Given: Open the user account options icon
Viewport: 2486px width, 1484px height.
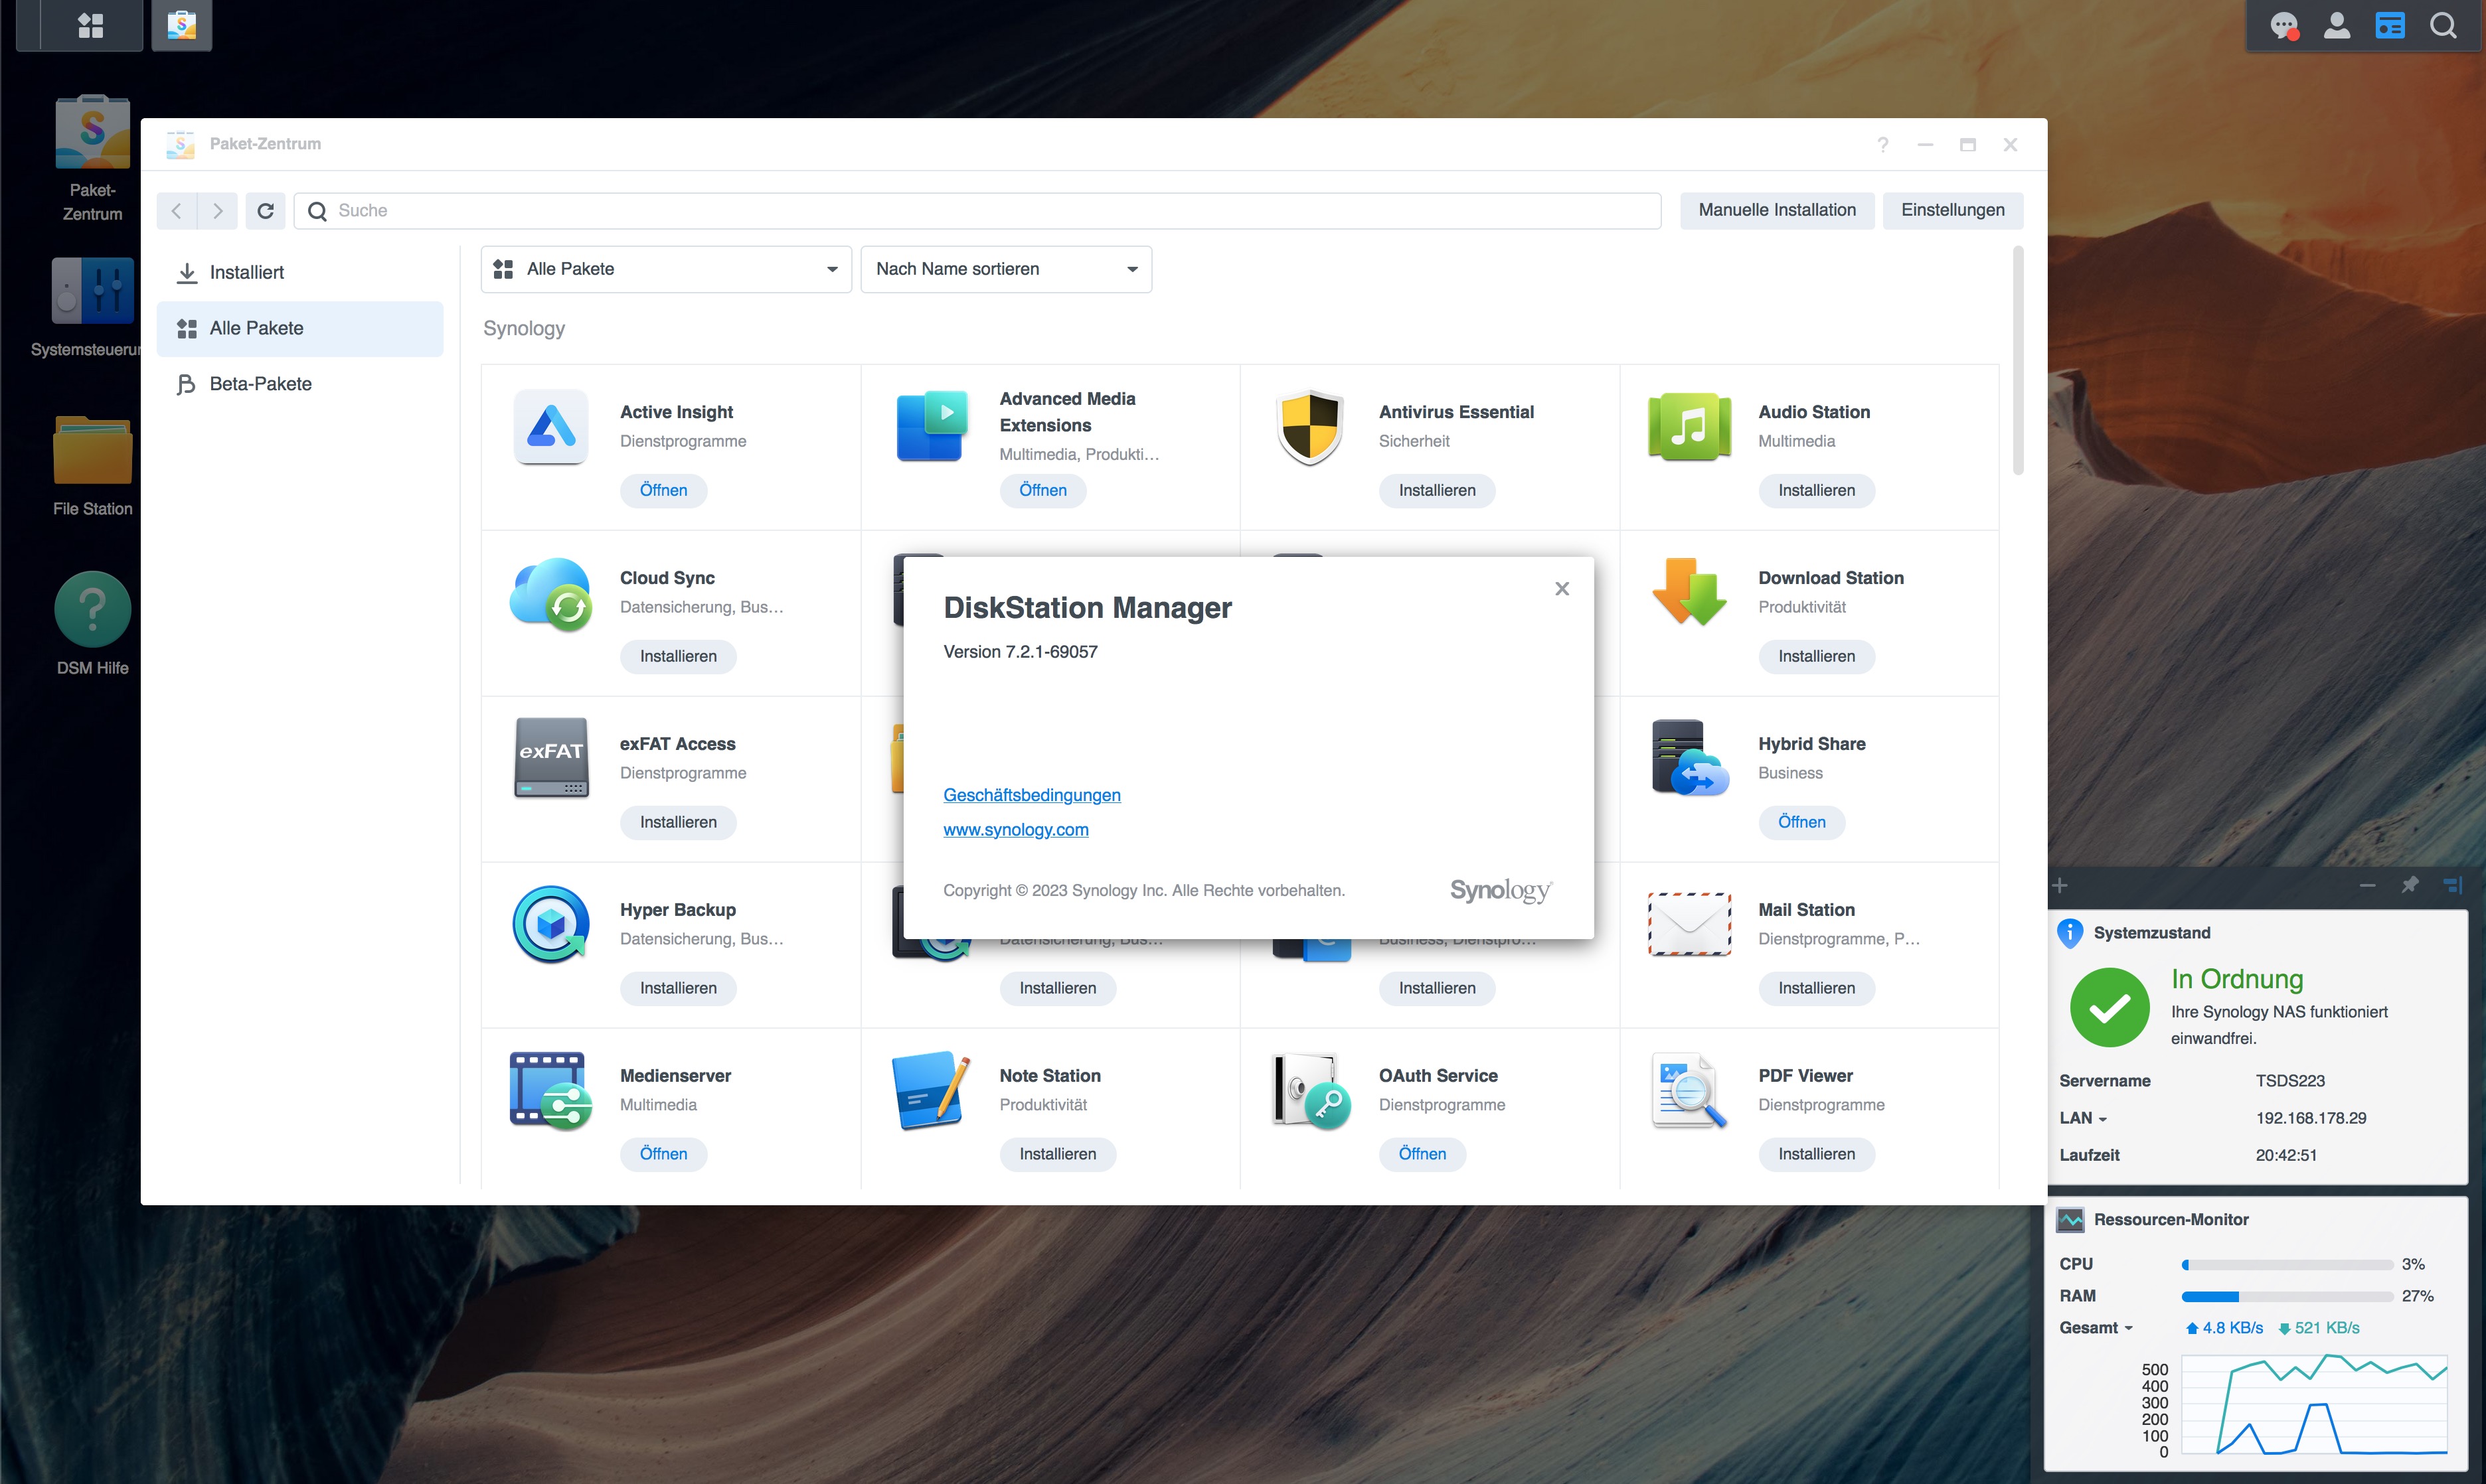Looking at the screenshot, I should pos(2336,25).
